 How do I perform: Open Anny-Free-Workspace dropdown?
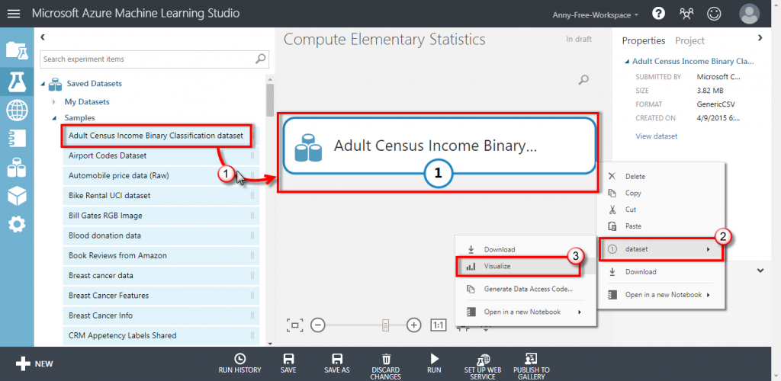596,15
